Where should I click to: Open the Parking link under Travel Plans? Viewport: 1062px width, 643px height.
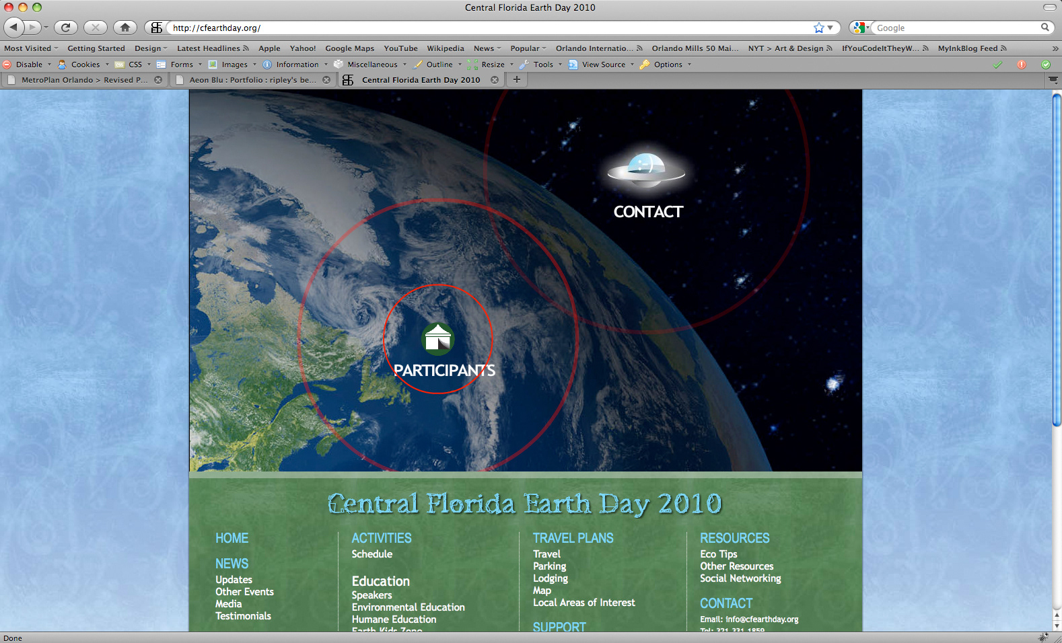[x=549, y=566]
